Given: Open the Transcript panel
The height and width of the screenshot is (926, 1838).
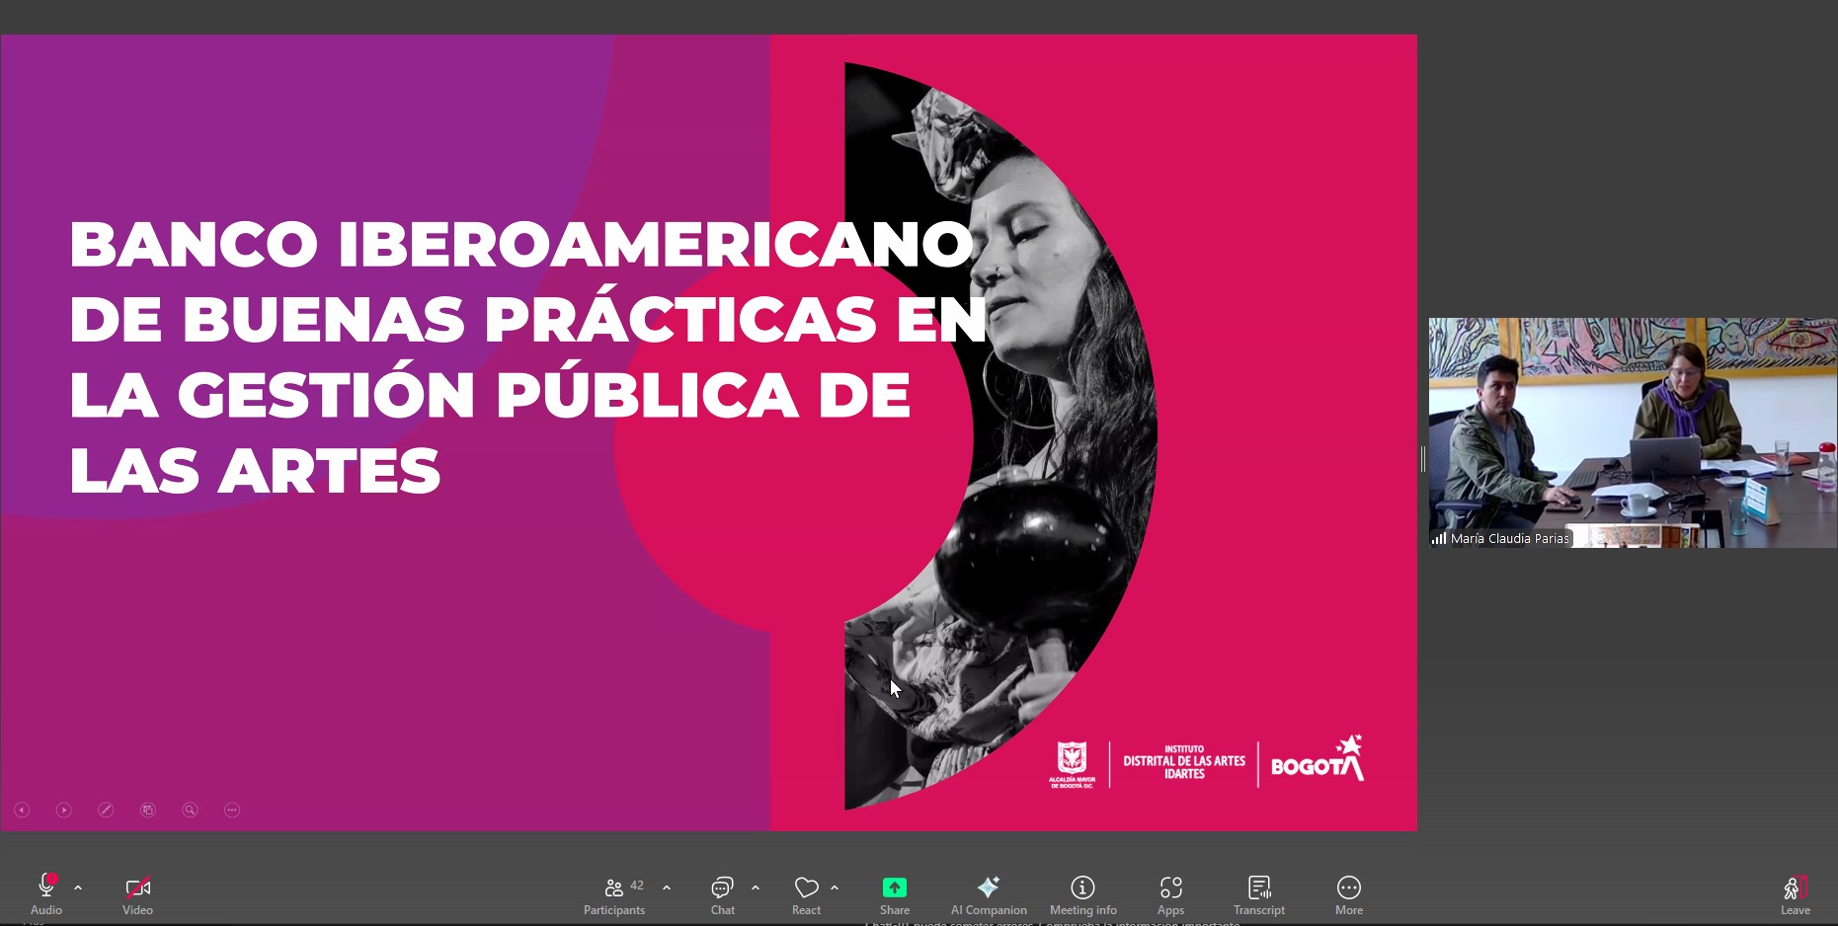Looking at the screenshot, I should pyautogui.click(x=1258, y=887).
